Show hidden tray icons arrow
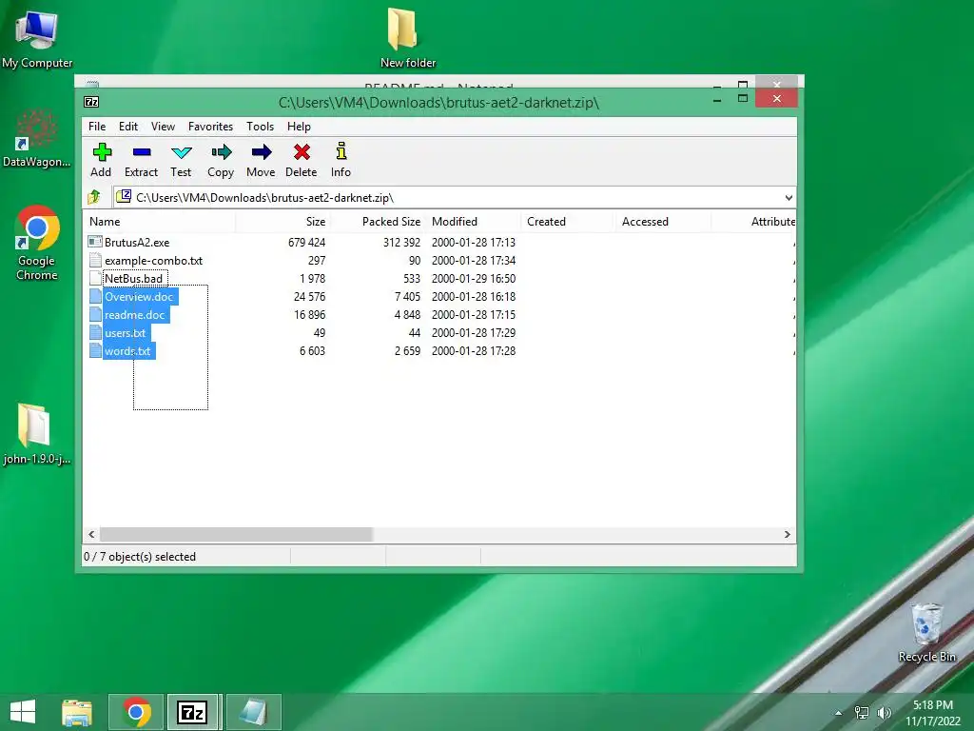 click(839, 713)
